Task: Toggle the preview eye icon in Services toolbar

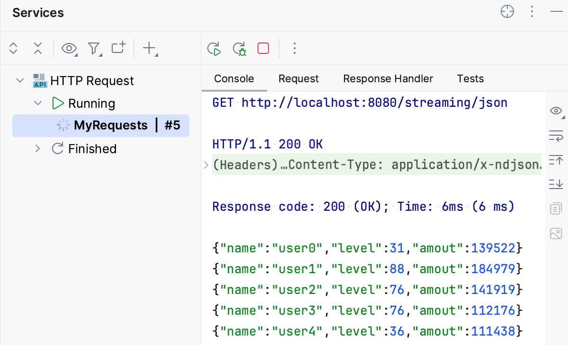Action: (x=69, y=48)
